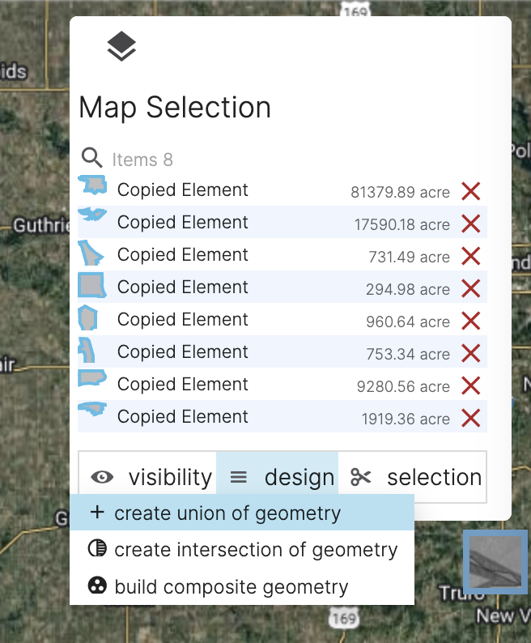Remove the 731.49 acre element
The width and height of the screenshot is (531, 643).
pos(471,256)
